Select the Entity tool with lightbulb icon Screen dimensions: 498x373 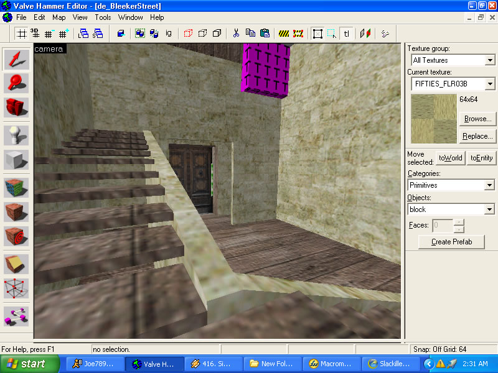(x=16, y=134)
